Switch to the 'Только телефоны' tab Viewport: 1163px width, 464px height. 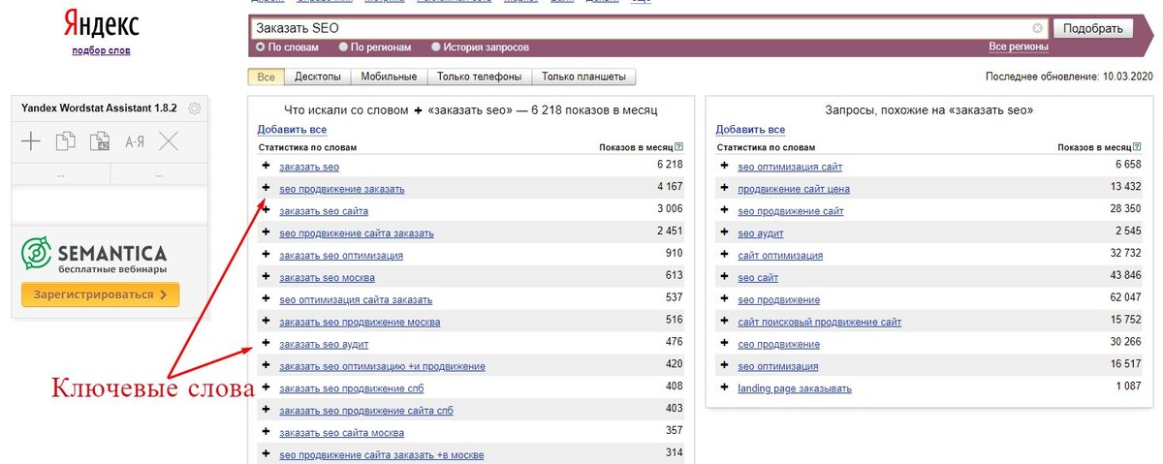coord(479,77)
